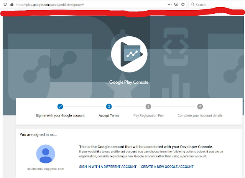This screenshot has width=245, height=178.
Task: Go to Complete your Account details step
Action: tap(200, 116)
